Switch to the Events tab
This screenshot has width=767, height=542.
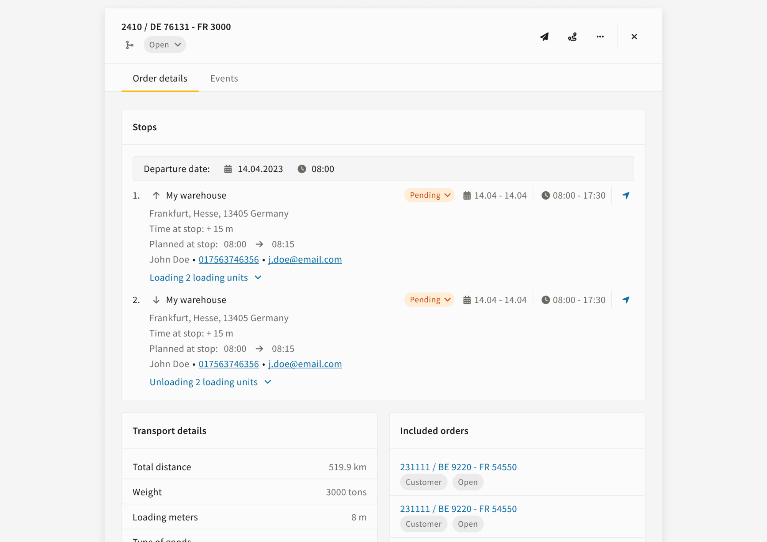pos(224,79)
